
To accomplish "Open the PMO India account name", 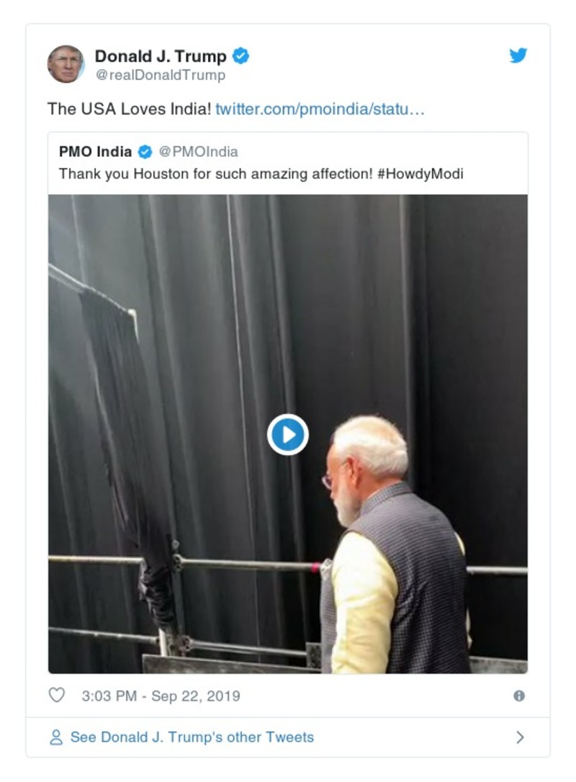I will click(x=95, y=152).
